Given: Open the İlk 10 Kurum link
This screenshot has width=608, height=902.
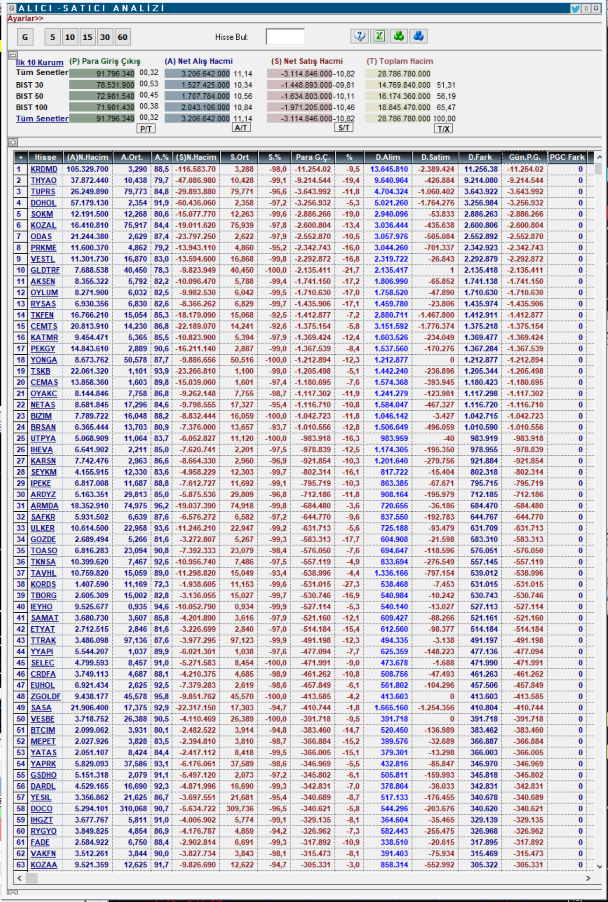Looking at the screenshot, I should coord(40,62).
